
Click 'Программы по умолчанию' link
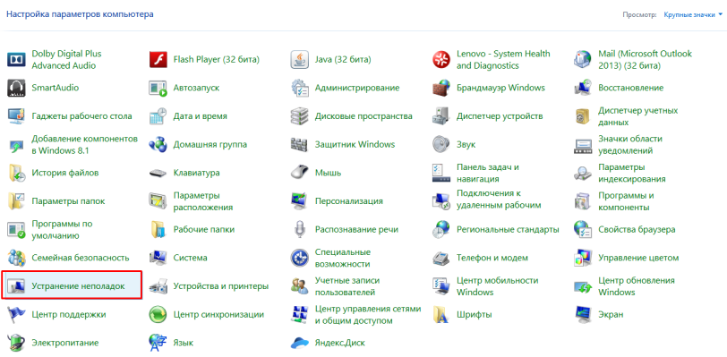[x=62, y=229]
